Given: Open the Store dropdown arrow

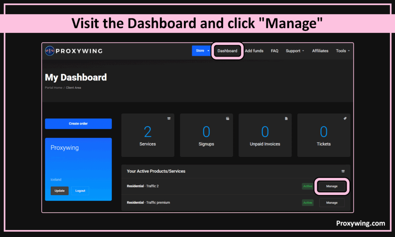Looking at the screenshot, I should (208, 51).
